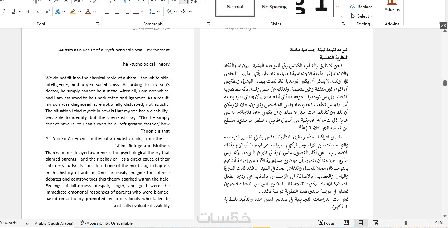The image size is (448, 228).
Task: Open zoom dialog via 91% level
Action: pos(439,223)
